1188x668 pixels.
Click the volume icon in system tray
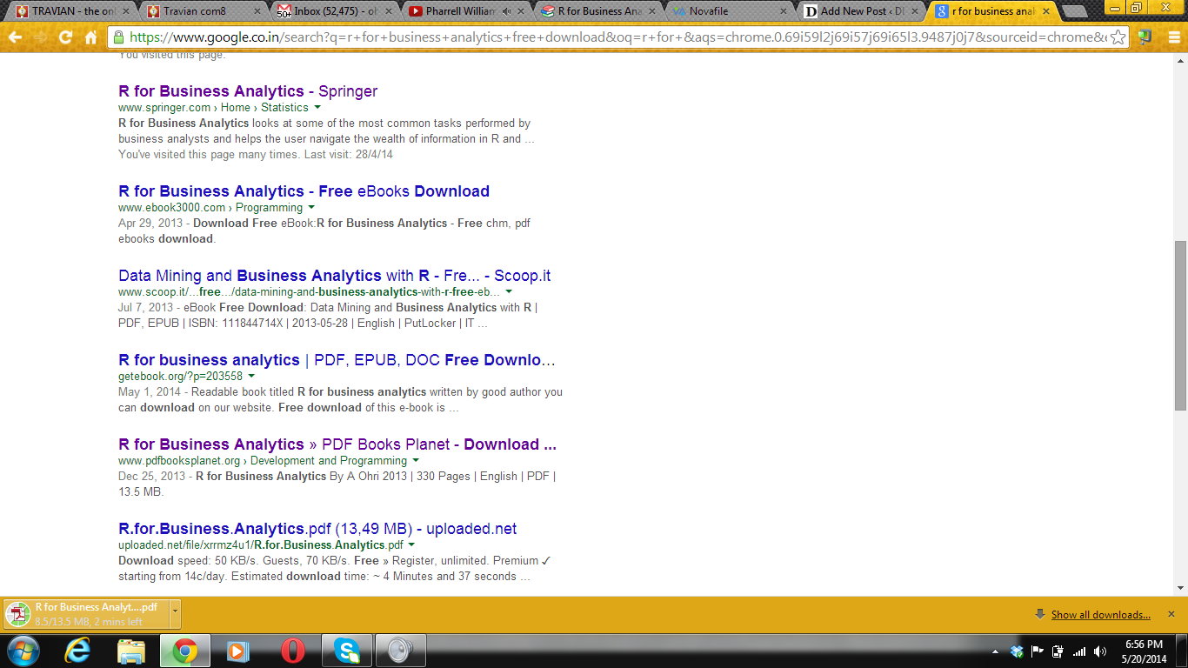[x=1100, y=651]
